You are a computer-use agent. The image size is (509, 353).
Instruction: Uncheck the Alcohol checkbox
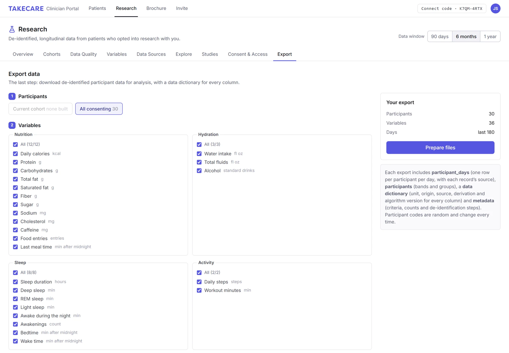[199, 171]
